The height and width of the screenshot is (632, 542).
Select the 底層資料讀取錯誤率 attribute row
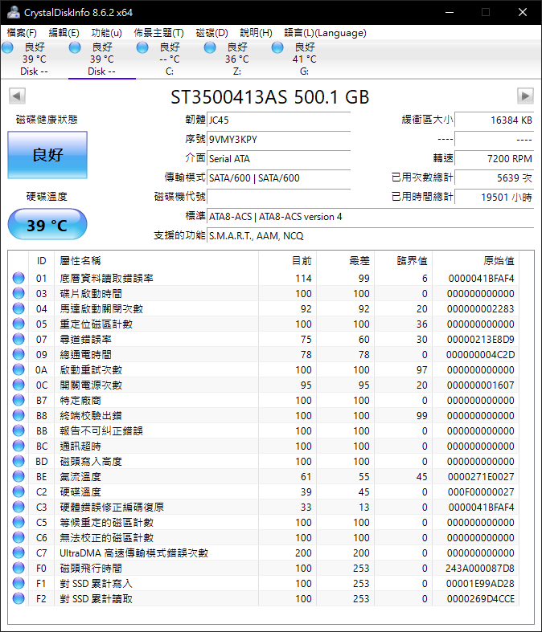point(265,278)
